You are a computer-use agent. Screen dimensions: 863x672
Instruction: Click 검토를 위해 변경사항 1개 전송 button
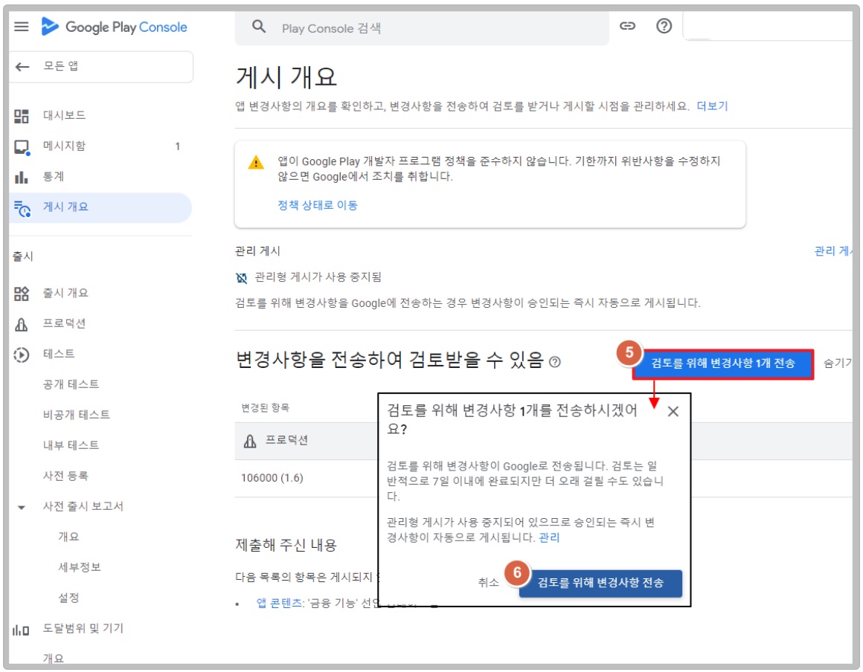[x=723, y=364]
